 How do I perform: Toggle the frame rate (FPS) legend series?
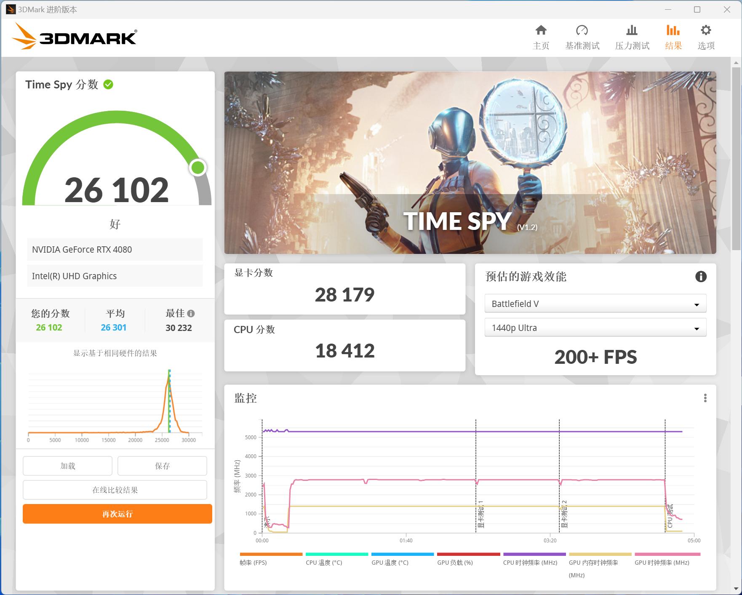tap(254, 563)
